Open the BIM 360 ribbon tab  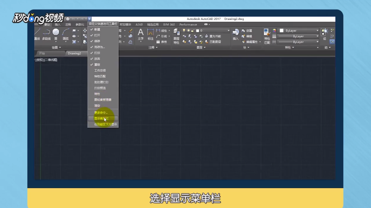[x=169, y=24]
